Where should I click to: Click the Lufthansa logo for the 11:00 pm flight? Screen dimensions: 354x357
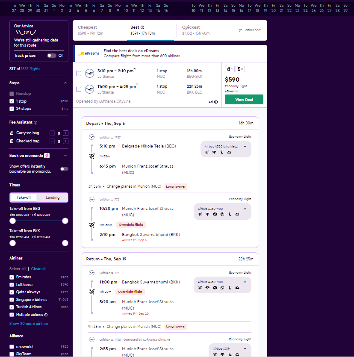[89, 89]
